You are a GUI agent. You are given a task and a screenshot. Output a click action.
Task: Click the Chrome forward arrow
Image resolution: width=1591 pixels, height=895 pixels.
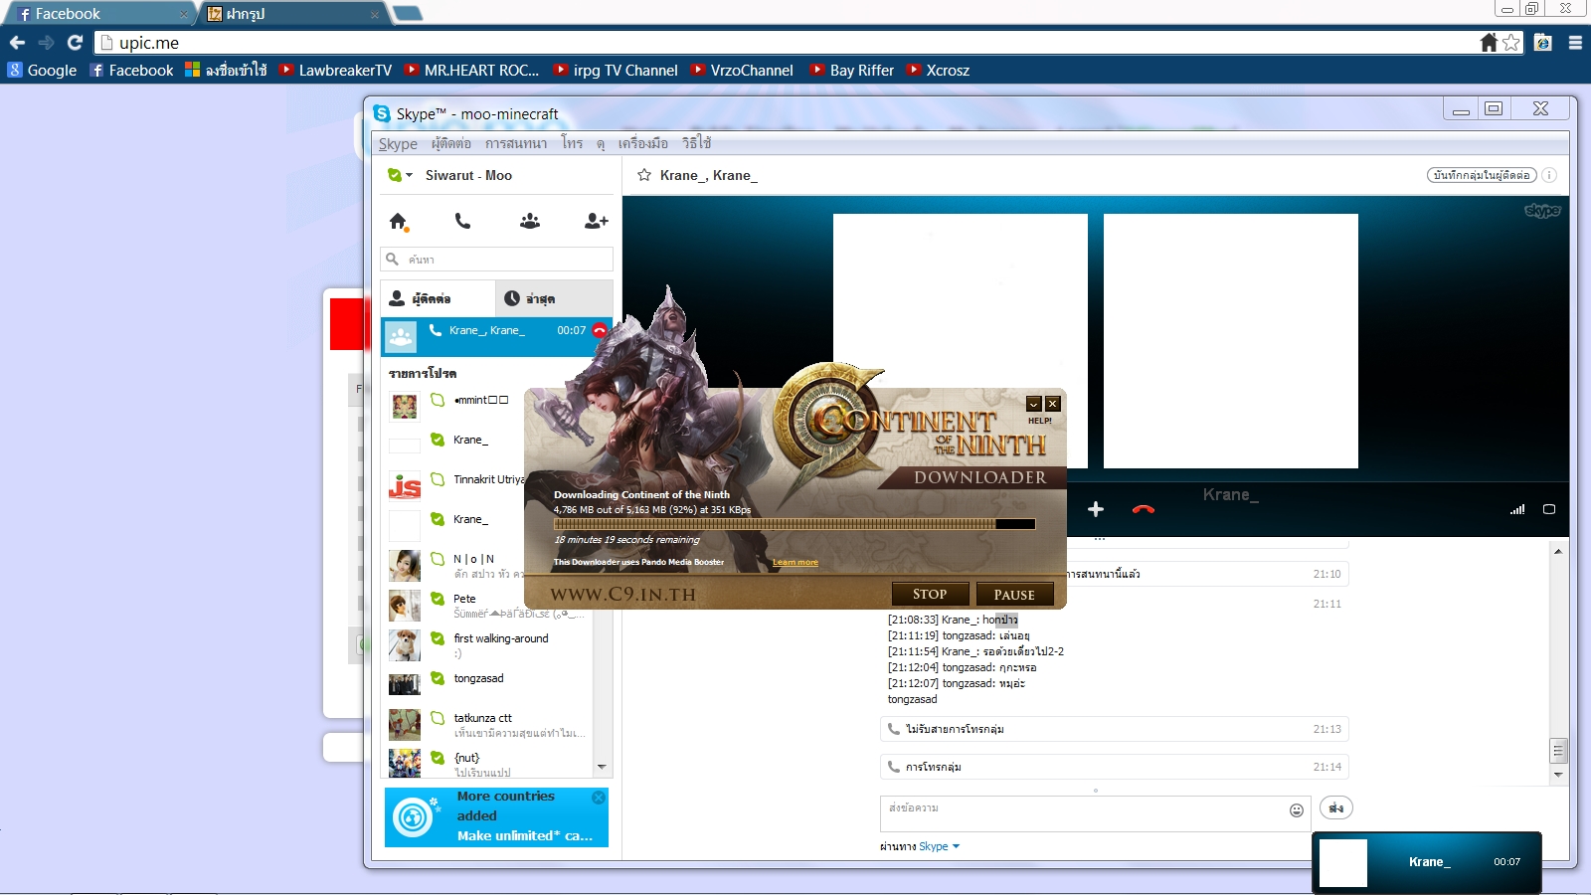(46, 43)
